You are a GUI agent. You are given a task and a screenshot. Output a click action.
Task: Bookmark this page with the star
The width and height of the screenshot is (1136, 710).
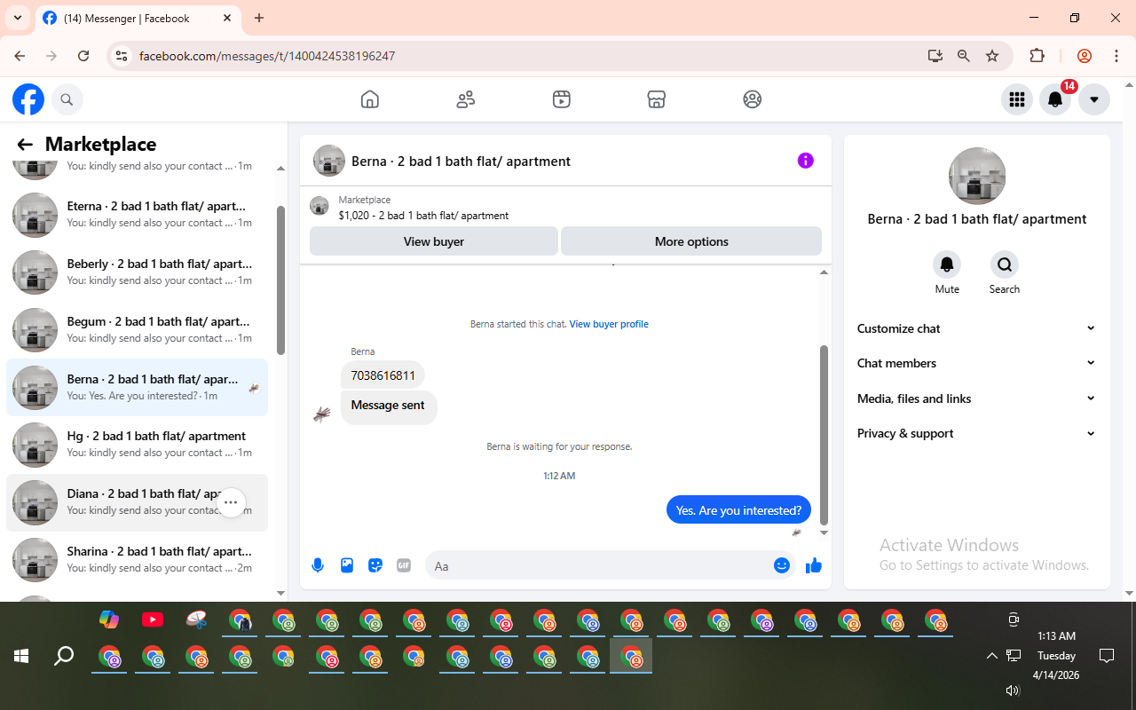992,56
